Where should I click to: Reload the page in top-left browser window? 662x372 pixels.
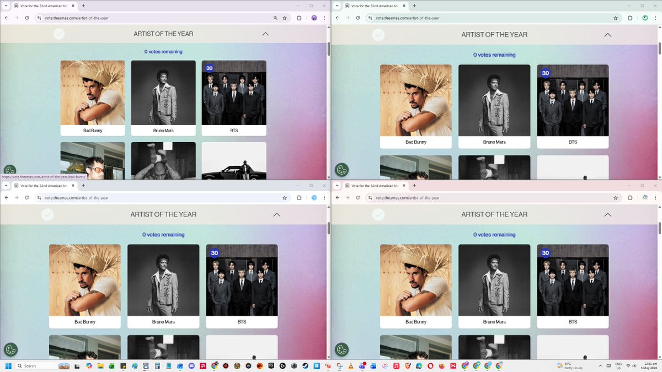point(27,18)
